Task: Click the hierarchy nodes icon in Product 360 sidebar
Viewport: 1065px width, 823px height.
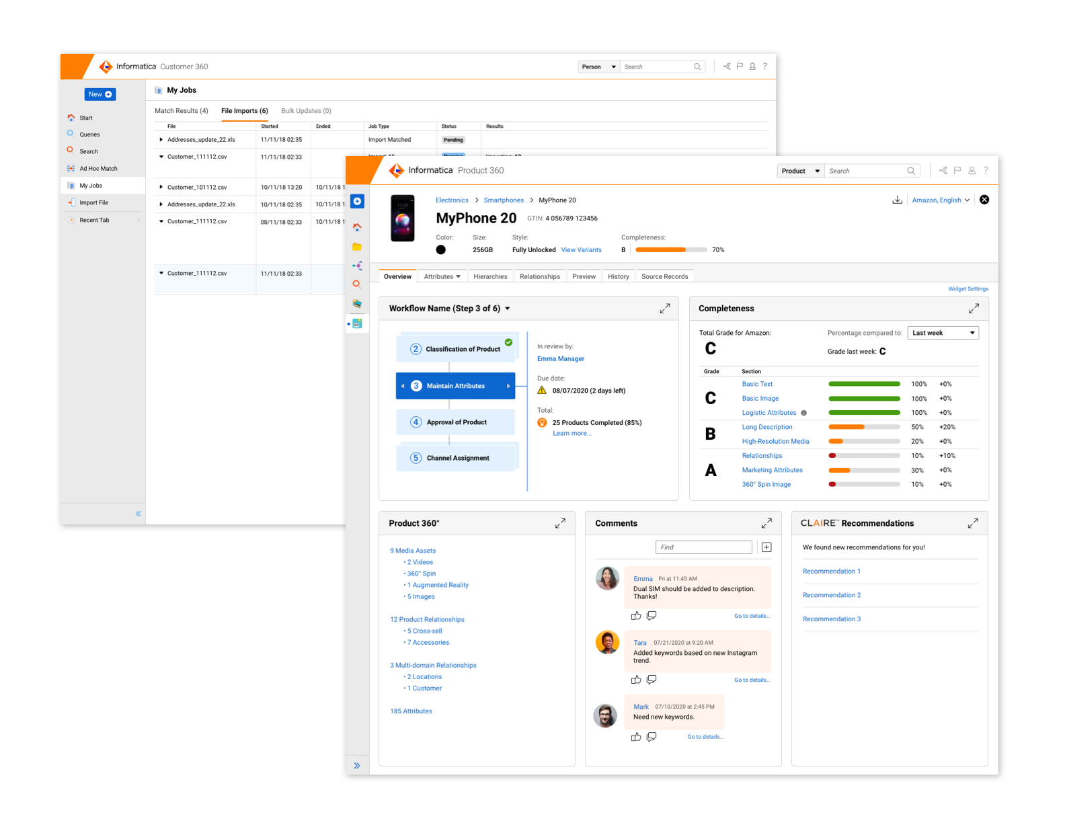Action: [x=357, y=266]
